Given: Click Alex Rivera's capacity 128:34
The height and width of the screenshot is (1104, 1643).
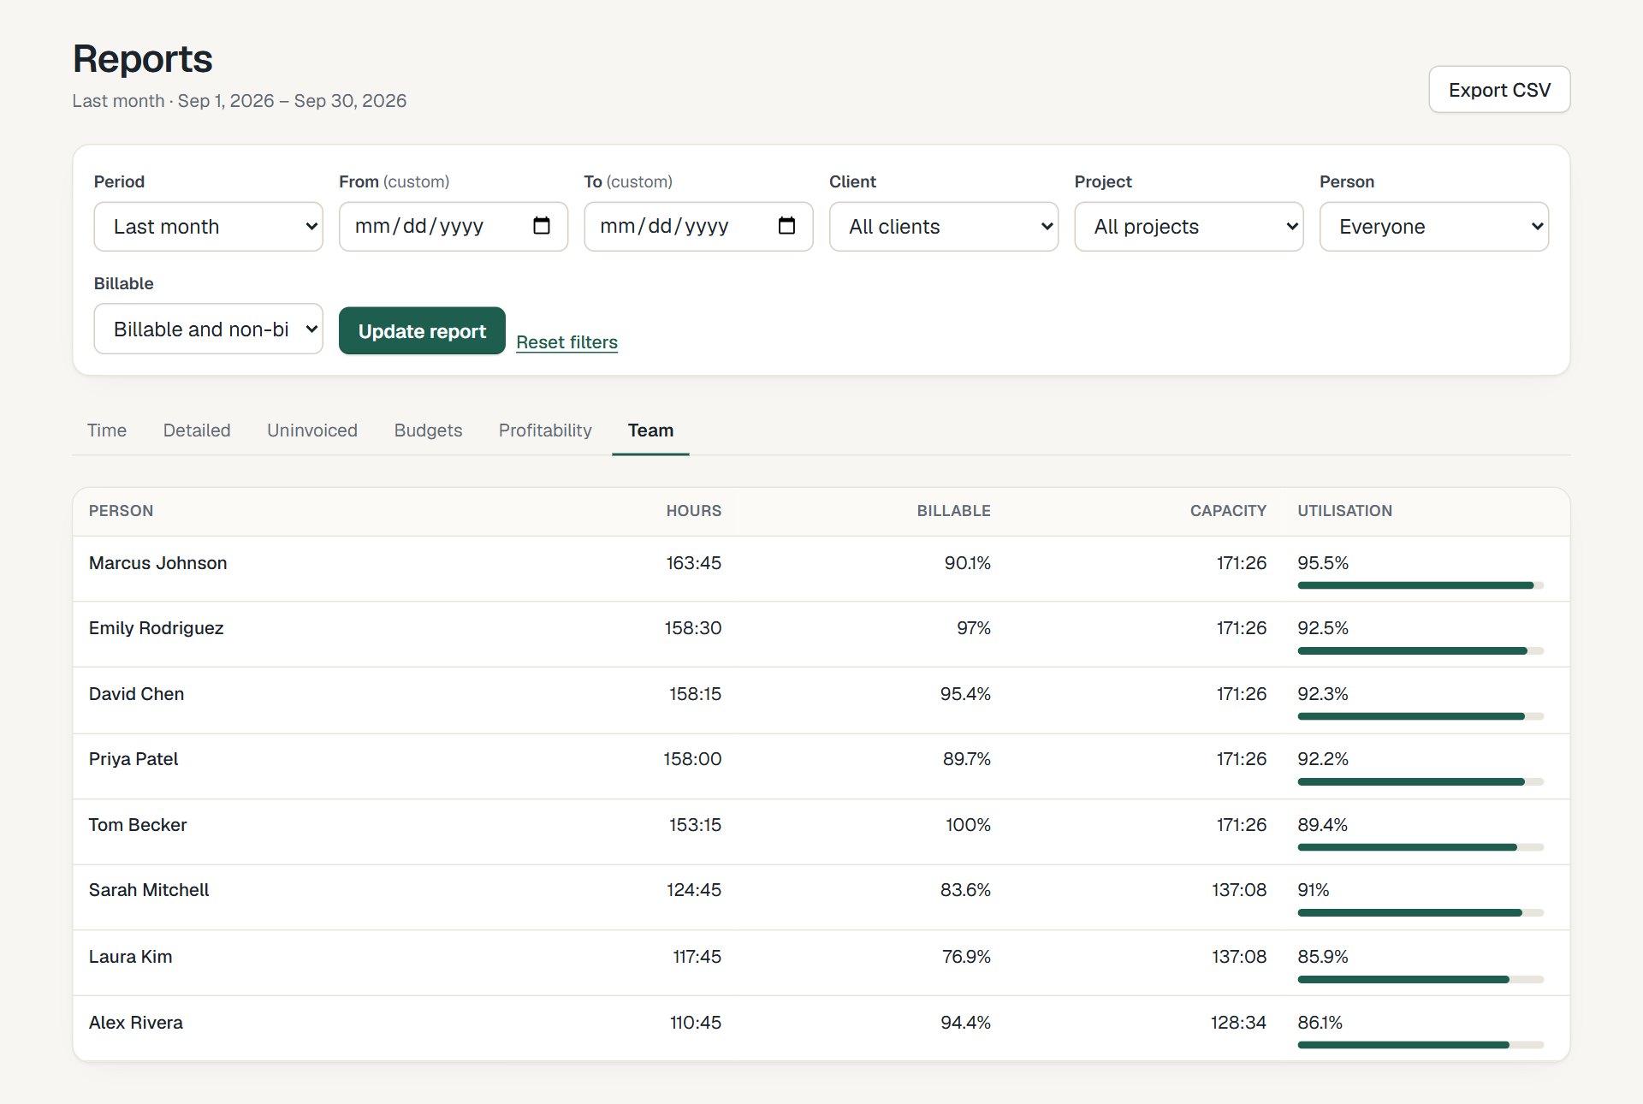Looking at the screenshot, I should pos(1238,1023).
